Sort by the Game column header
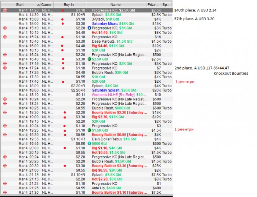The image size is (257, 197). tap(47, 4)
